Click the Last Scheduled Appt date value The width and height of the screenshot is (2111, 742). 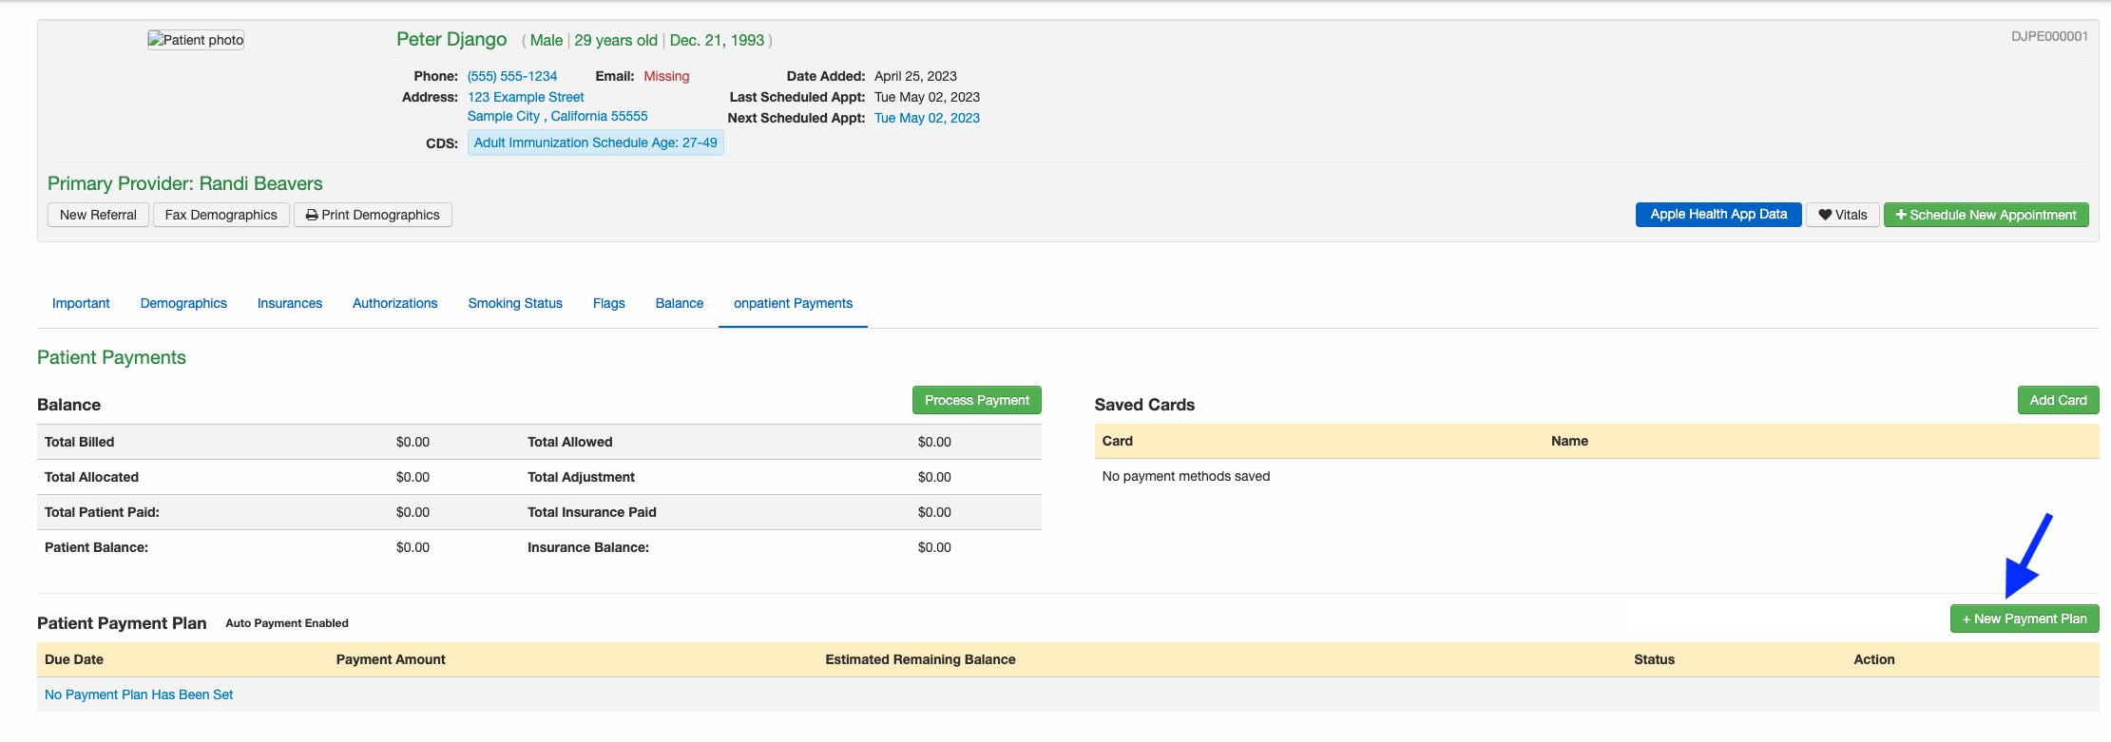(927, 97)
